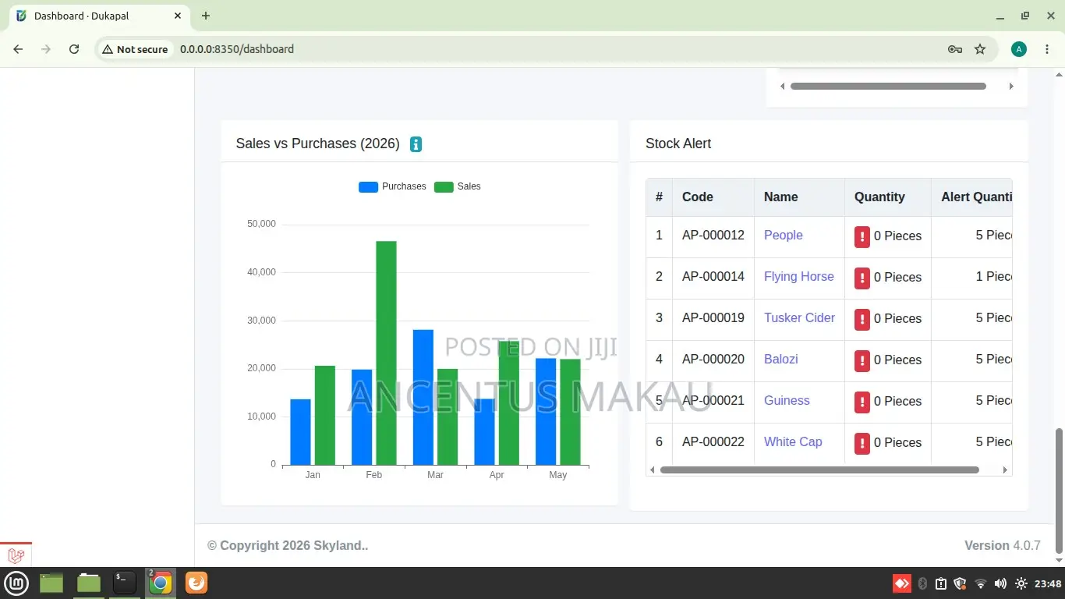Click the red alert icon in White Cap row
Image resolution: width=1065 pixels, height=599 pixels.
pos(862,443)
